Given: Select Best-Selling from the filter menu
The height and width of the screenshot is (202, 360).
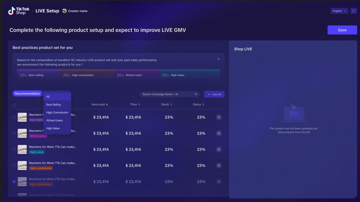Looking at the screenshot, I should click(54, 104).
